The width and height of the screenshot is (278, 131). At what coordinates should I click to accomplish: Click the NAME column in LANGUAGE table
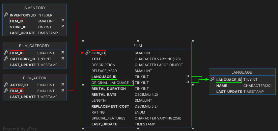242,86
